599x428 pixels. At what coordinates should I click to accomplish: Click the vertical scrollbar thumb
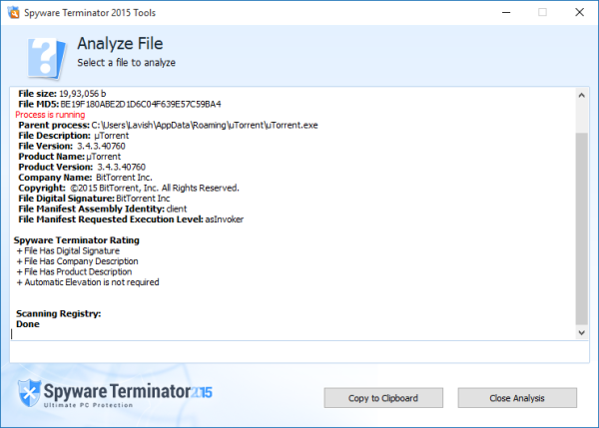pos(581,228)
